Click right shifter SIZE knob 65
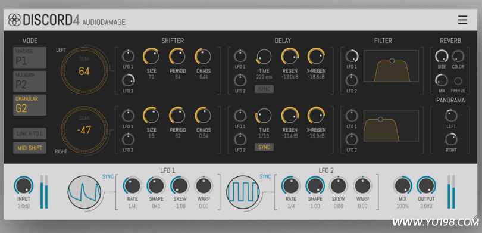Viewport: 482px width, 233px height. 151,116
